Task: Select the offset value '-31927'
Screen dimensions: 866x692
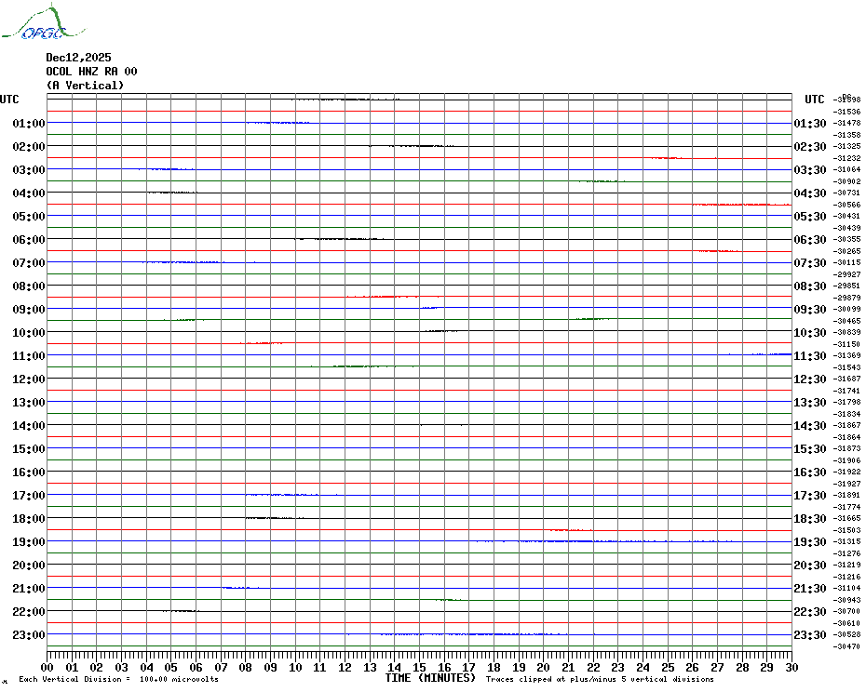Action: 846,484
